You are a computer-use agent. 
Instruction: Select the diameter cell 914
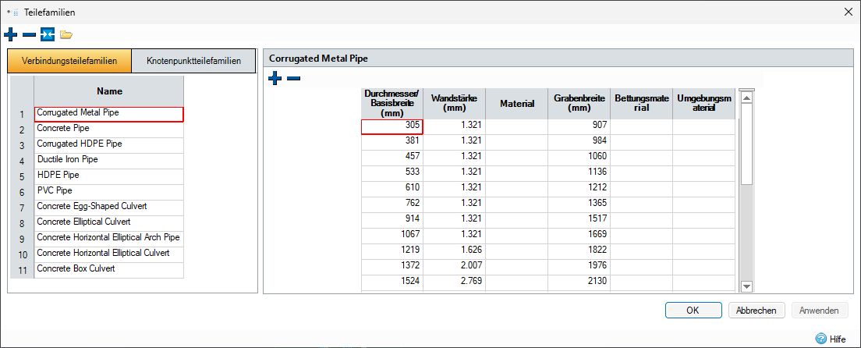(392, 220)
